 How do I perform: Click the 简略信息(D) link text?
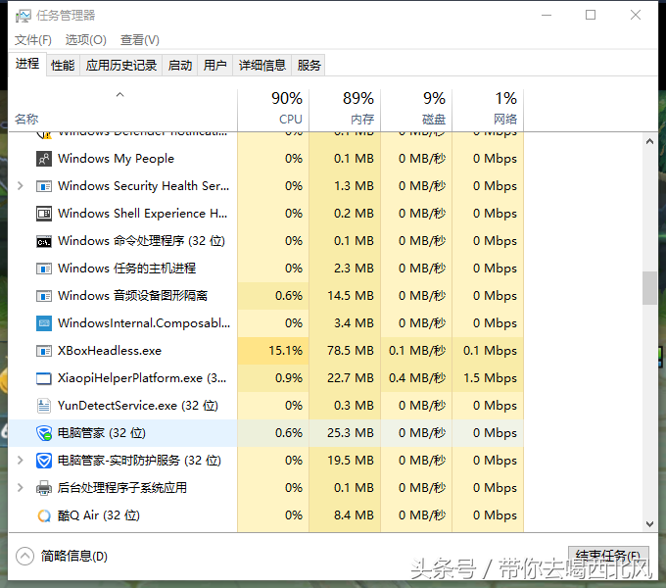coord(74,556)
